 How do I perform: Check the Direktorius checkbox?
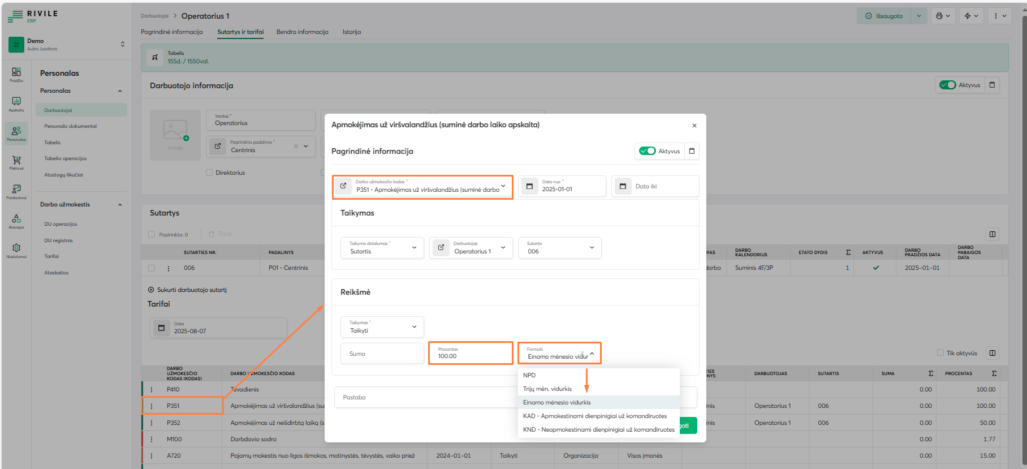tap(209, 173)
